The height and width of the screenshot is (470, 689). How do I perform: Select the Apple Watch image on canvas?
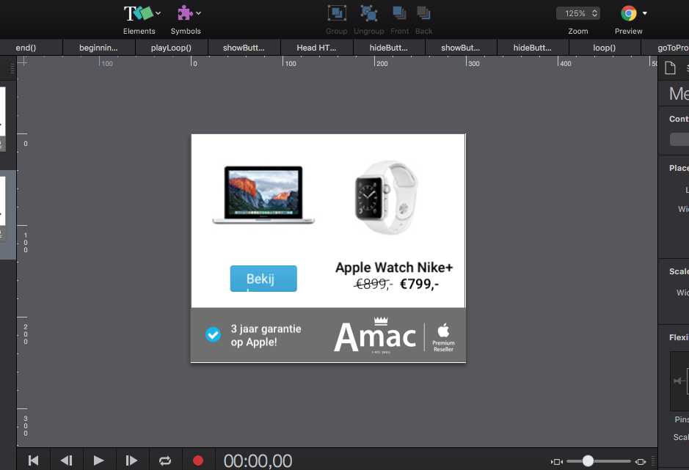[386, 197]
